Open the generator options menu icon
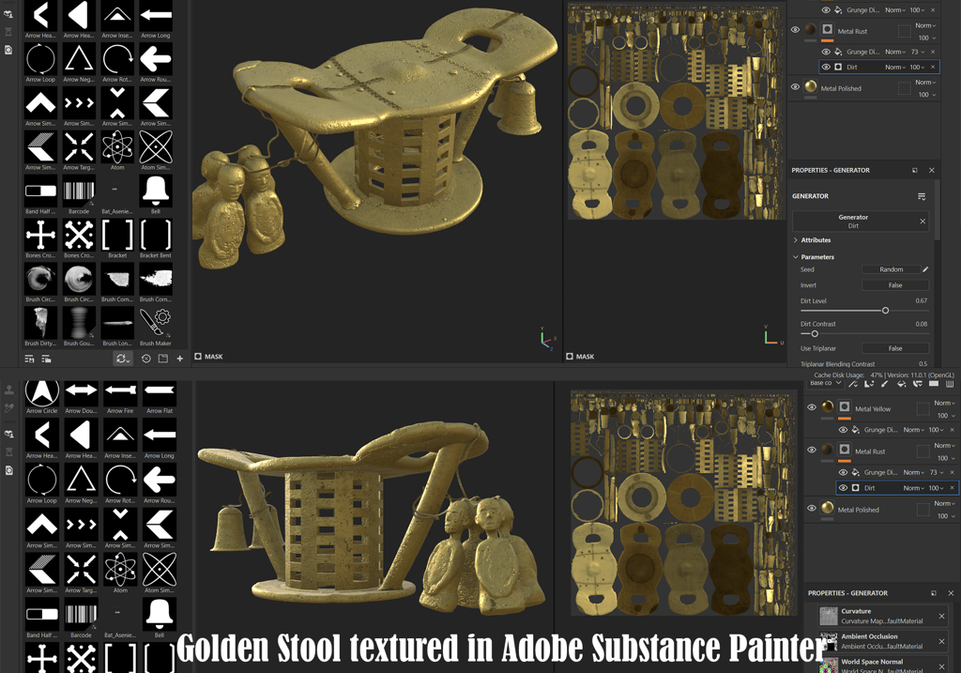The image size is (961, 673). tap(922, 196)
